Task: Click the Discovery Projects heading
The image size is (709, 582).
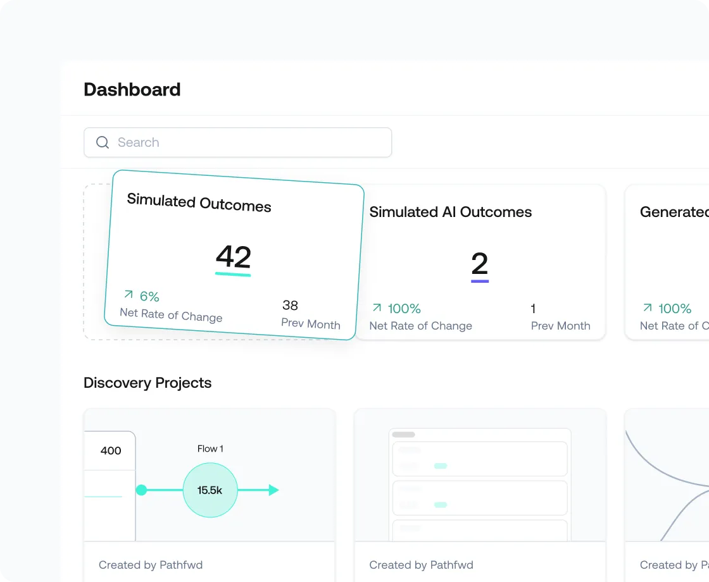Action: point(147,383)
